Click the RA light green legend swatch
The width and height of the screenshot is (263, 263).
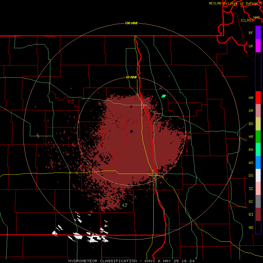(258, 150)
